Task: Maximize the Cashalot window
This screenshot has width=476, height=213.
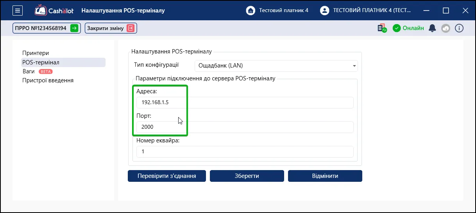Action: 446,11
